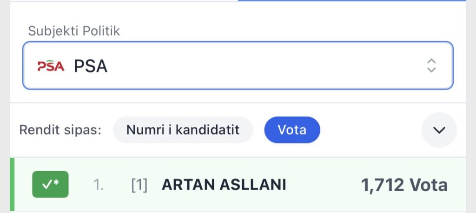Click the Subjekti Politik label
Screen dimensions: 476x213
pyautogui.click(x=74, y=31)
